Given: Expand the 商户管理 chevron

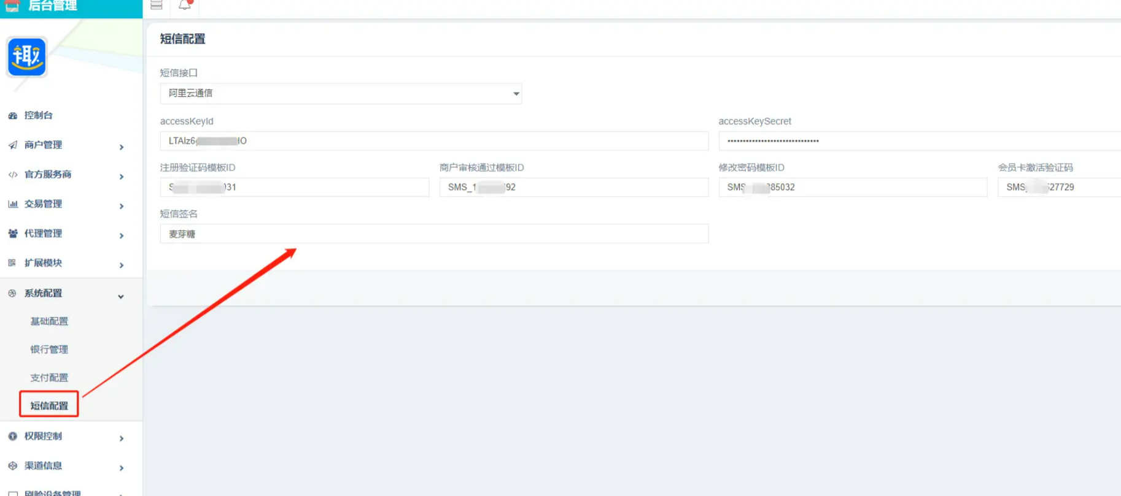Looking at the screenshot, I should click(x=122, y=147).
